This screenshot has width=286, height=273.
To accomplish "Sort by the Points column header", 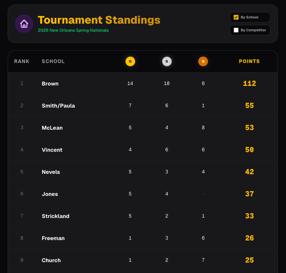I will 249,62.
